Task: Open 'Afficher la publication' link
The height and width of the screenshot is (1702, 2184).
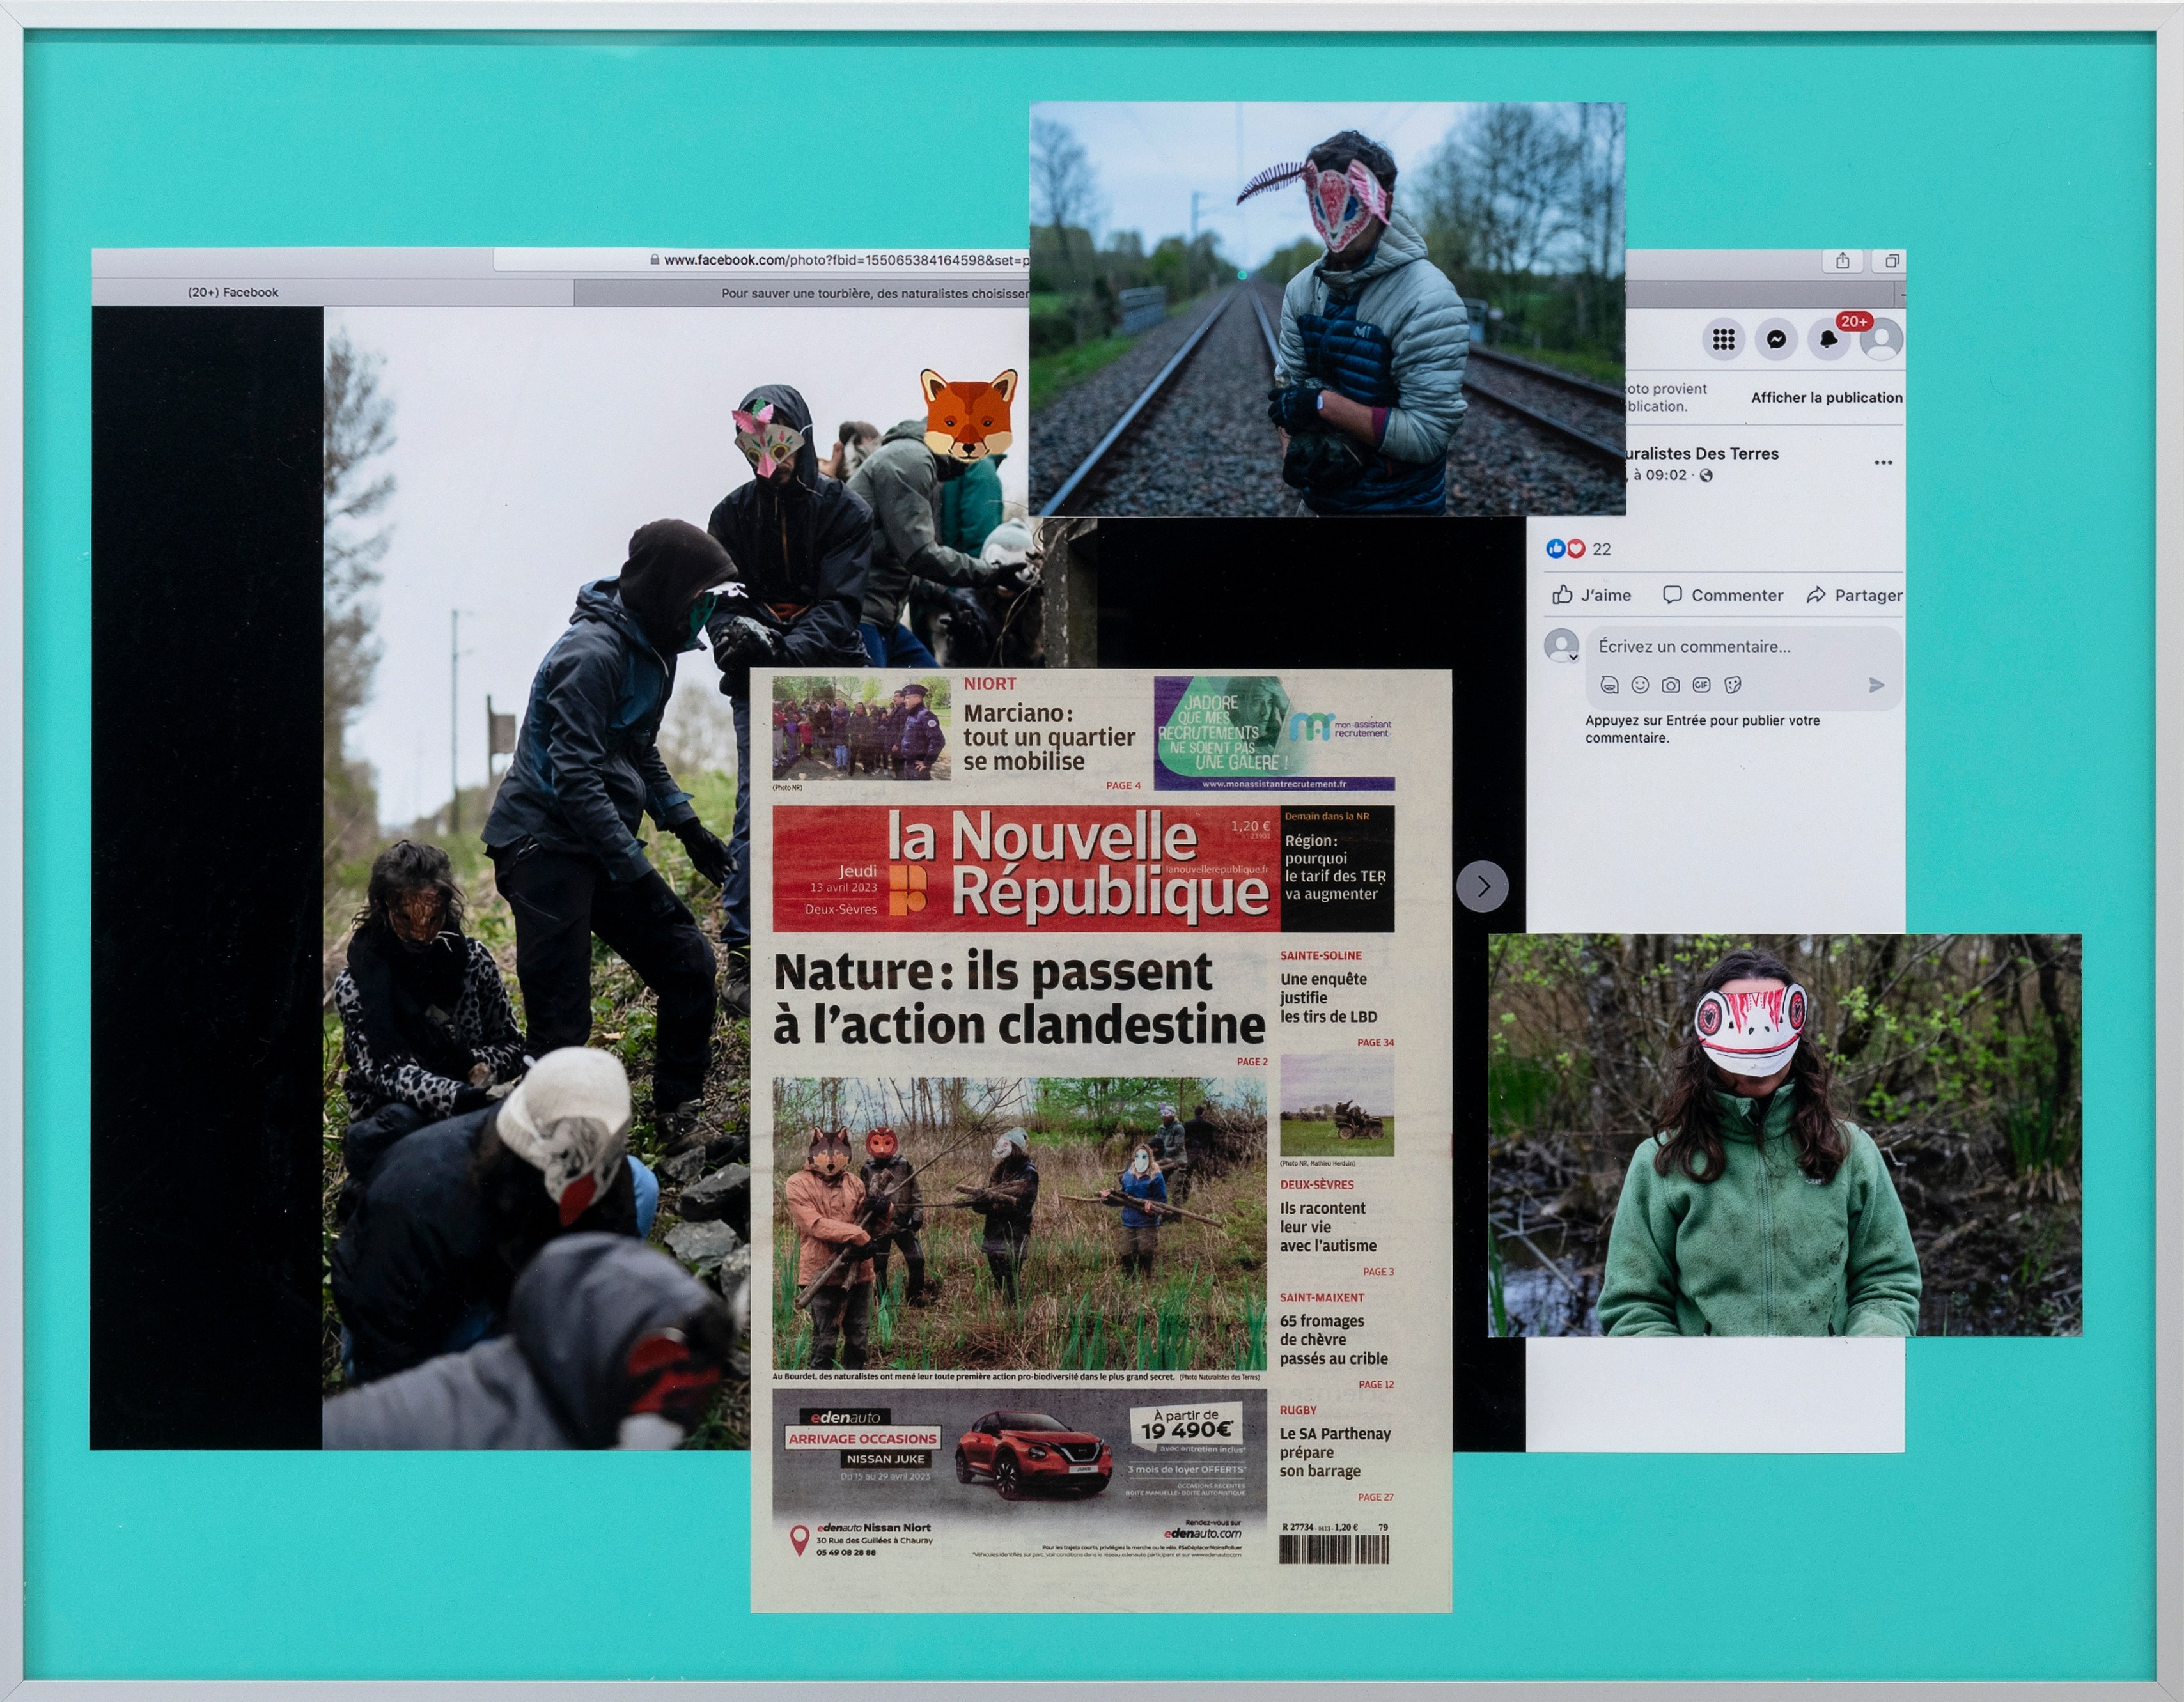Action: coord(1826,398)
